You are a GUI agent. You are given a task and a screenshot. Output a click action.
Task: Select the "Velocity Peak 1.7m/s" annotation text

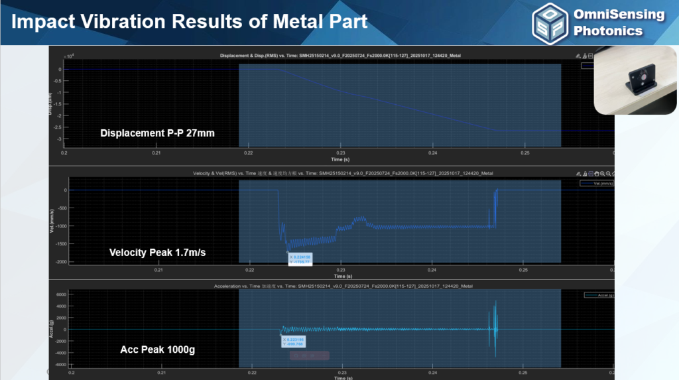pyautogui.click(x=156, y=252)
